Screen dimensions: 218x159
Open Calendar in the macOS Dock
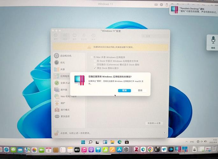click(x=48, y=150)
